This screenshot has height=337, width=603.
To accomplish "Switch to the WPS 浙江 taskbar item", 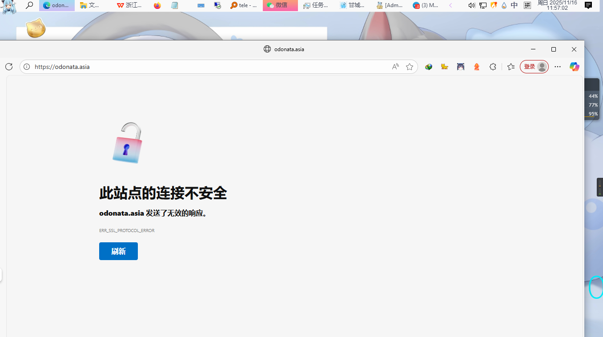I will click(x=130, y=5).
